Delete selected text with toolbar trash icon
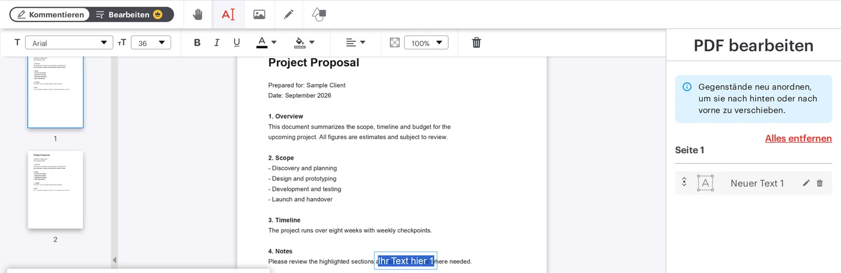 click(476, 43)
